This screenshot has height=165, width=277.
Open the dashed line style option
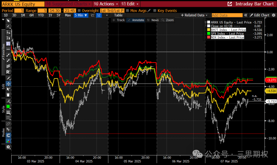point(8,118)
